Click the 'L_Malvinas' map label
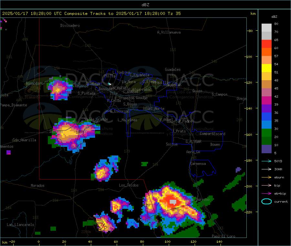 [127, 120]
